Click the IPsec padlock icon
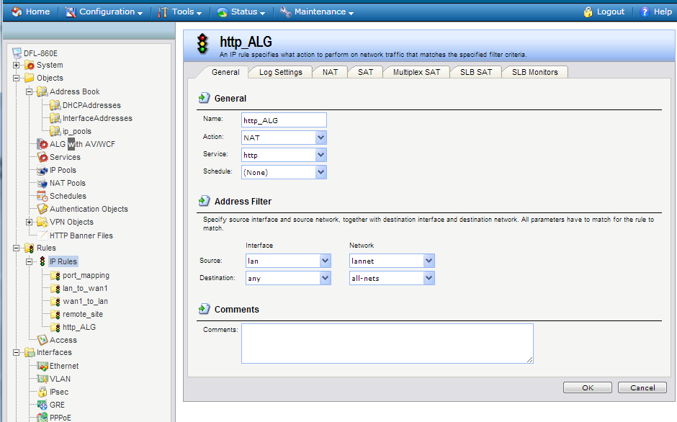 42,392
